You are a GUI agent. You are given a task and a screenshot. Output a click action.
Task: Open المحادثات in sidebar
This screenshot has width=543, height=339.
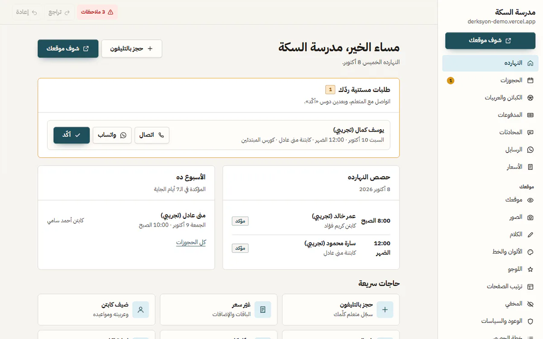490,132
